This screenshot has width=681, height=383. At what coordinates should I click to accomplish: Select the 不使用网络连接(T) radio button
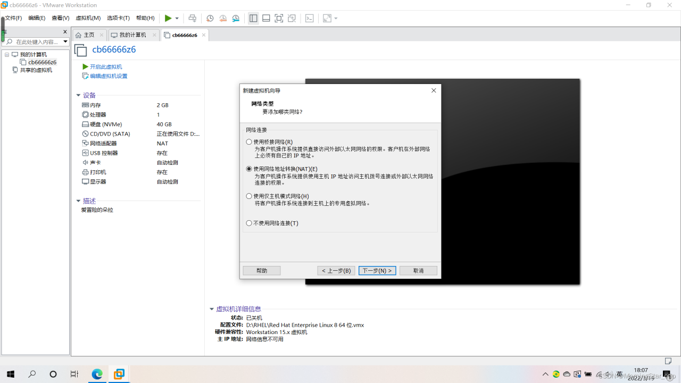[x=249, y=223]
